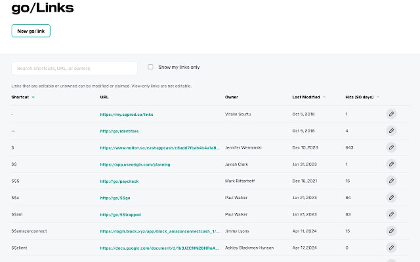This screenshot has width=420, height=262.
Task: Edit Jennifer Werminski's $ shortcut
Action: tap(391, 147)
